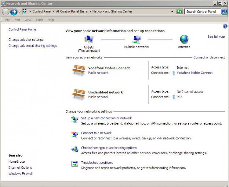This screenshot has height=187, width=229.
Task: Go to Control Panel Home
Action: (x=22, y=29)
